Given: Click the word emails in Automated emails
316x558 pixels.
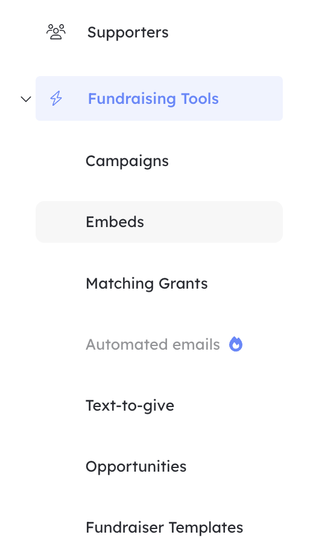Looking at the screenshot, I should click(x=196, y=344).
